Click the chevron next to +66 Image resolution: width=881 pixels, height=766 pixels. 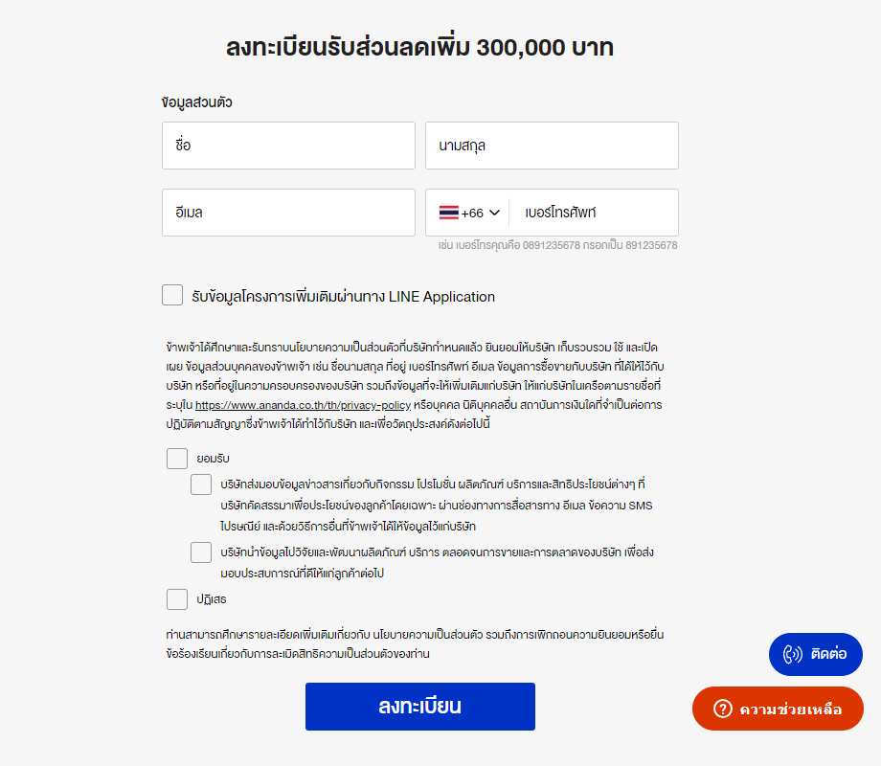(494, 213)
